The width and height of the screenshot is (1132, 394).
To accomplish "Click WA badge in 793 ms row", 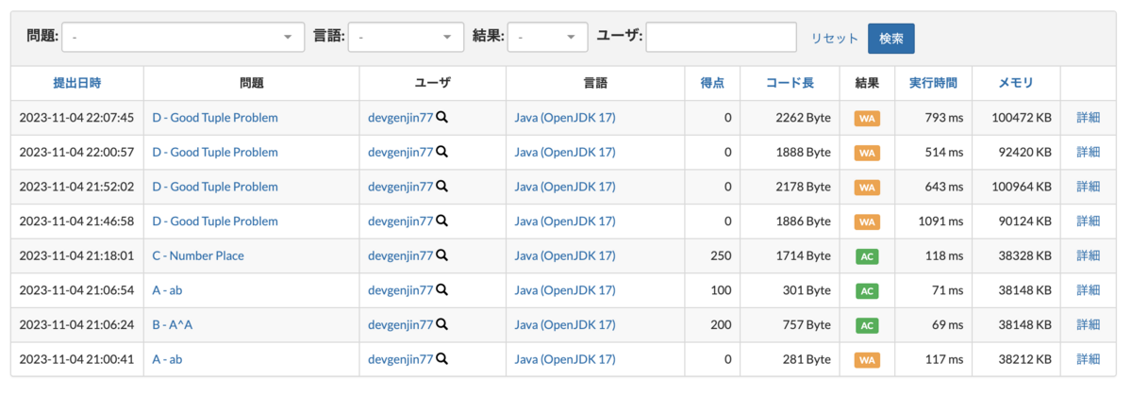I will (867, 119).
